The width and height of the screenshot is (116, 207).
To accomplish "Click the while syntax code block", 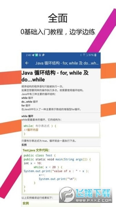I will (61, 130).
